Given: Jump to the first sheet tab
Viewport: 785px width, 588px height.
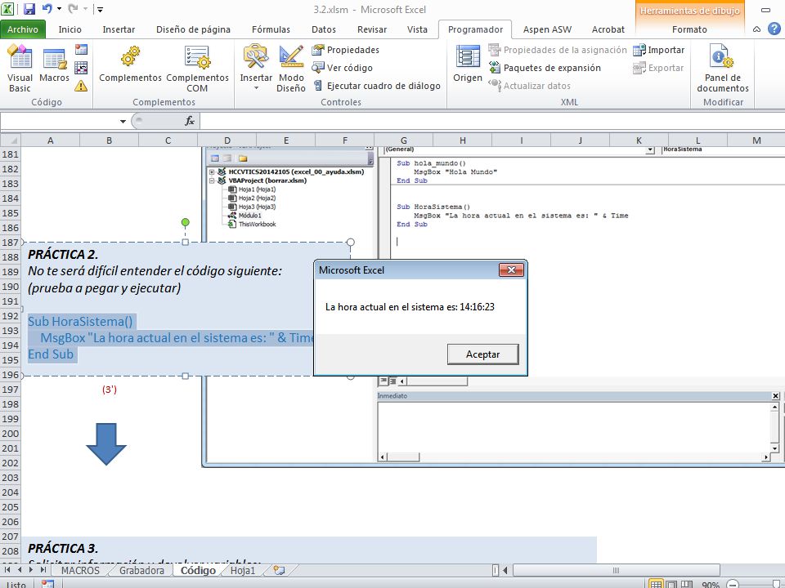Looking at the screenshot, I should tap(7, 570).
